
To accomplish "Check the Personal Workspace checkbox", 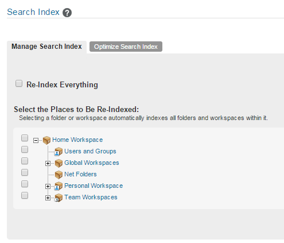I will (x=25, y=184).
